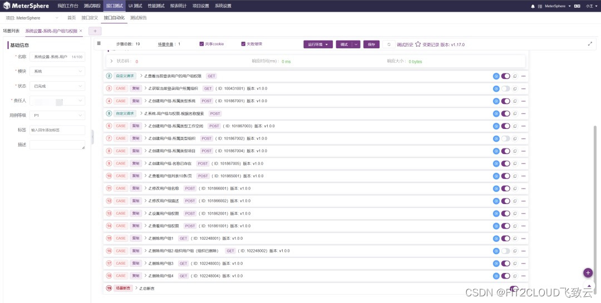Copy the 查看用户组列表10条/页 step
Image resolution: width=601 pixels, height=303 pixels.
pos(515,176)
